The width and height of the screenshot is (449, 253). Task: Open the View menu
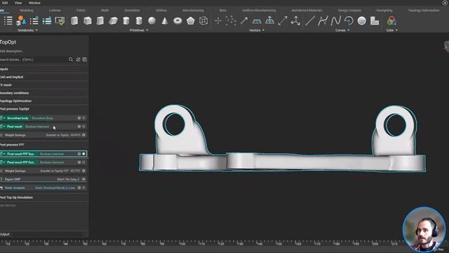pyautogui.click(x=18, y=3)
